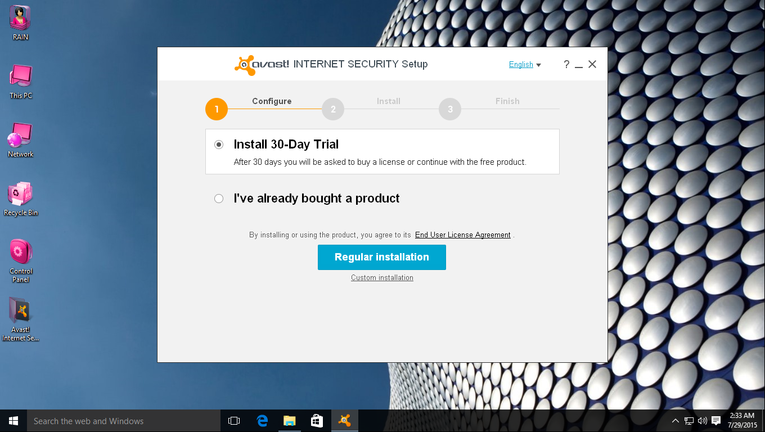The image size is (765, 432).
Task: Click the INTERNET SECURITY Setup title text
Action: 361,64
